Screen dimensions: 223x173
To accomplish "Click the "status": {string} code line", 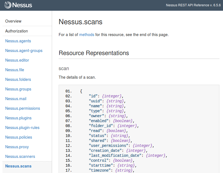I will coord(110,136).
